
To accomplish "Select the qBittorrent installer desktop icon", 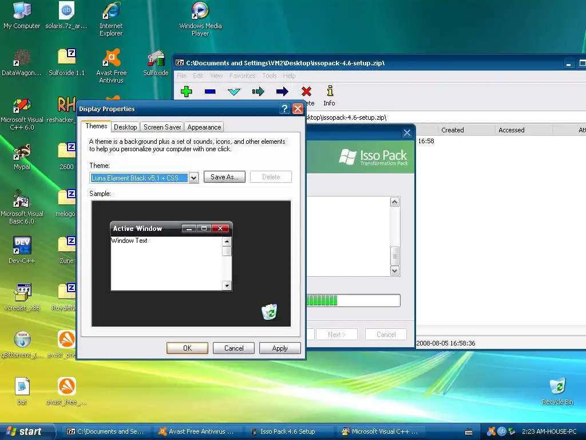I will click(x=22, y=344).
